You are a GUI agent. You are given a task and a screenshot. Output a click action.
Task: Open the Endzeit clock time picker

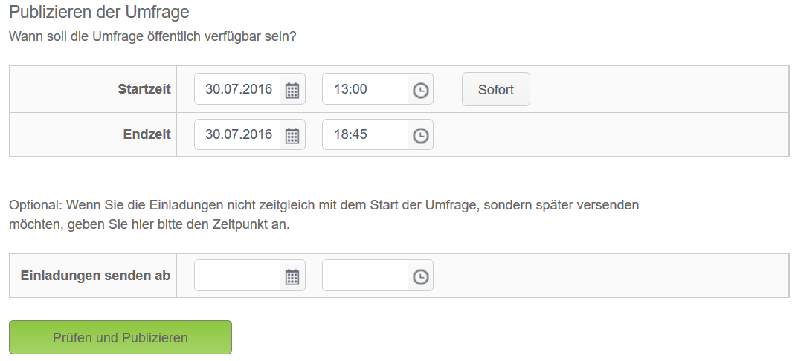[x=420, y=134]
